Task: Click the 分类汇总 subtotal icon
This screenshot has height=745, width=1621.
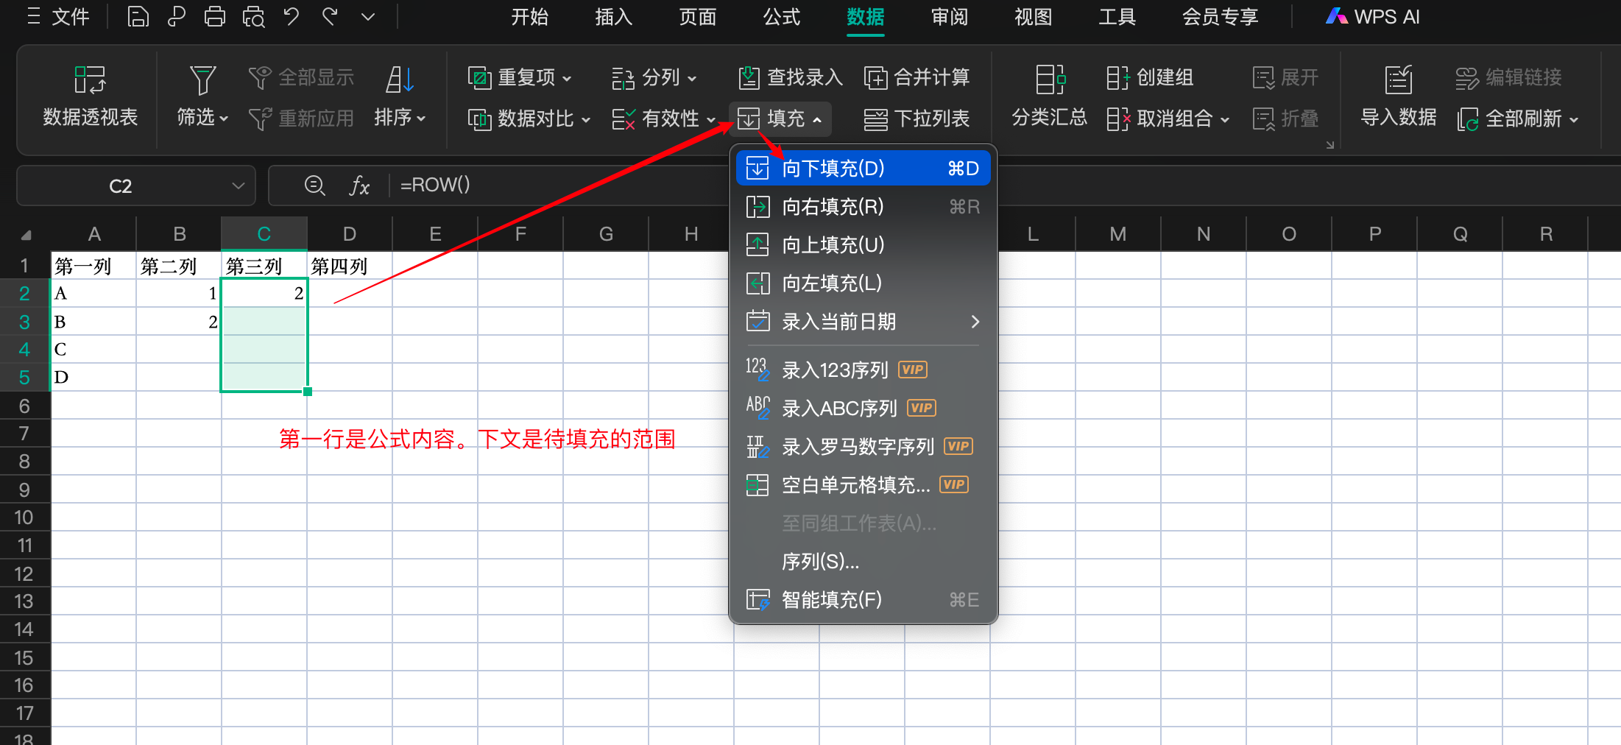Action: pyautogui.click(x=1049, y=96)
